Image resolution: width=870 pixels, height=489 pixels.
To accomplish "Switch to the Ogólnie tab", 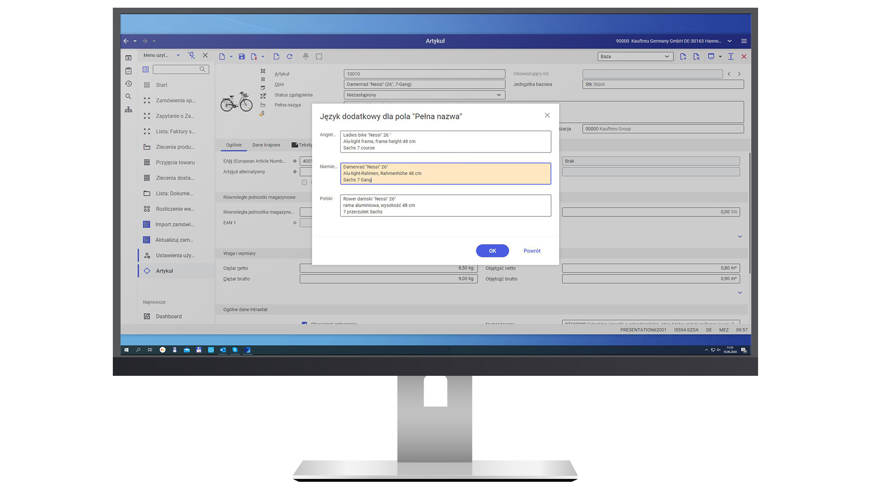I will click(234, 145).
